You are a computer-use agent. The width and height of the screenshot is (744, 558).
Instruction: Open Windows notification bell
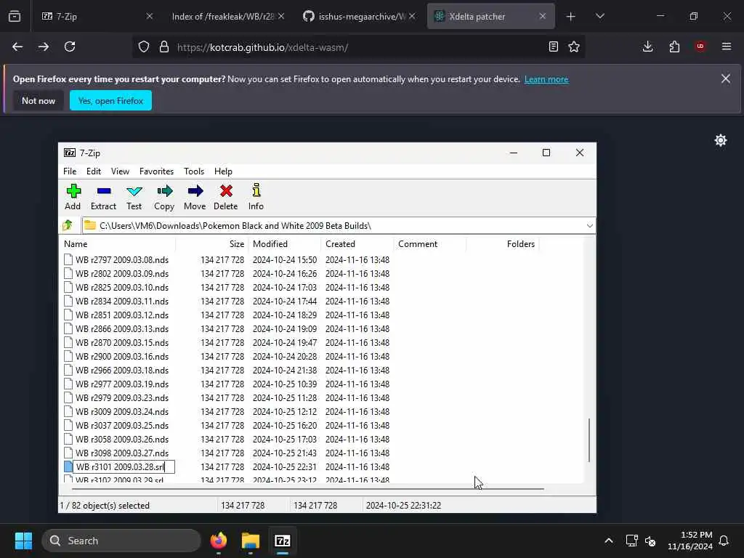pyautogui.click(x=724, y=541)
